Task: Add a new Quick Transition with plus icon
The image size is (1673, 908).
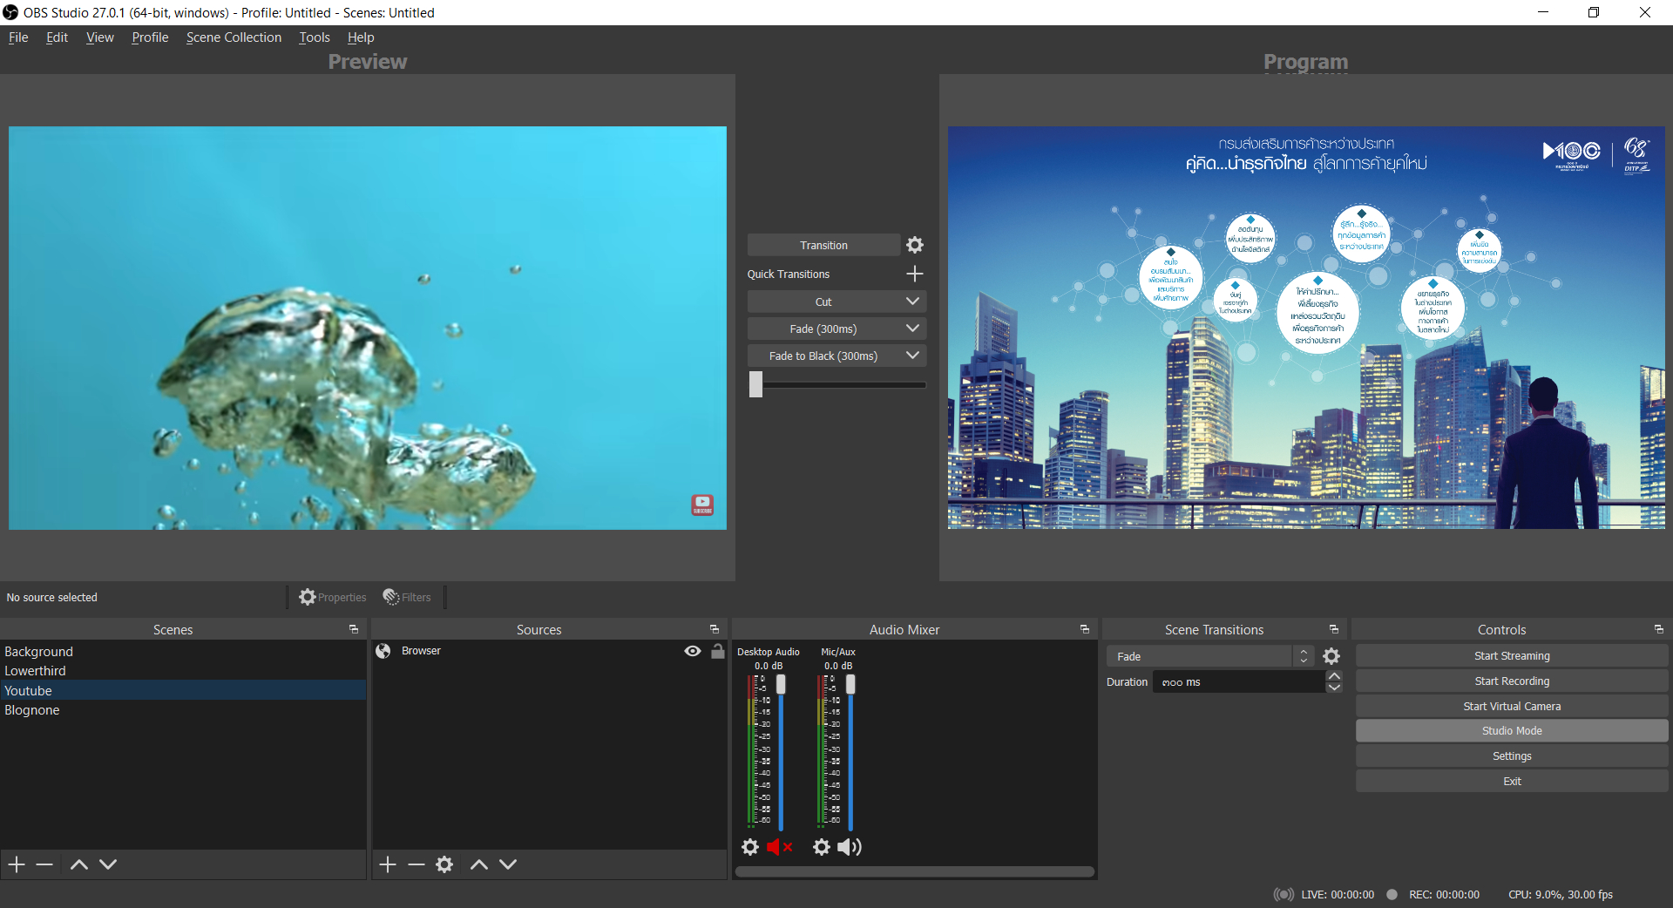Action: click(914, 274)
